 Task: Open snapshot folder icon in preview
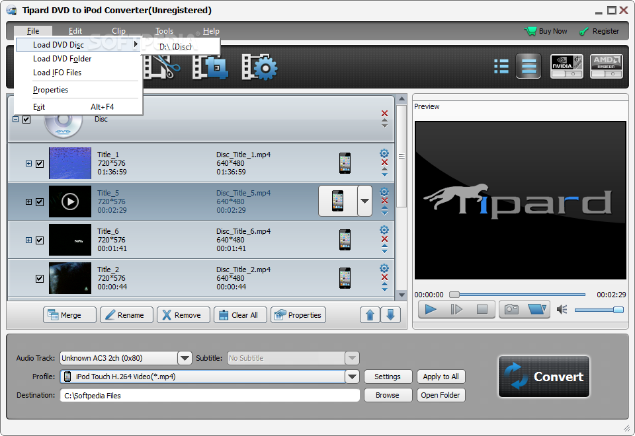tap(537, 310)
